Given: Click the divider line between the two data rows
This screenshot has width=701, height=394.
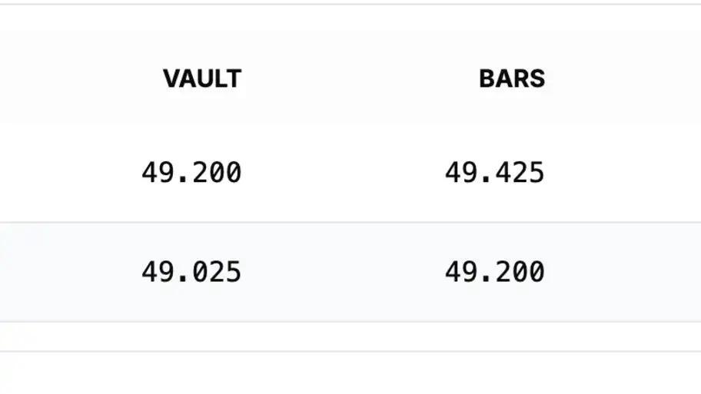Looking at the screenshot, I should click(x=350, y=223).
